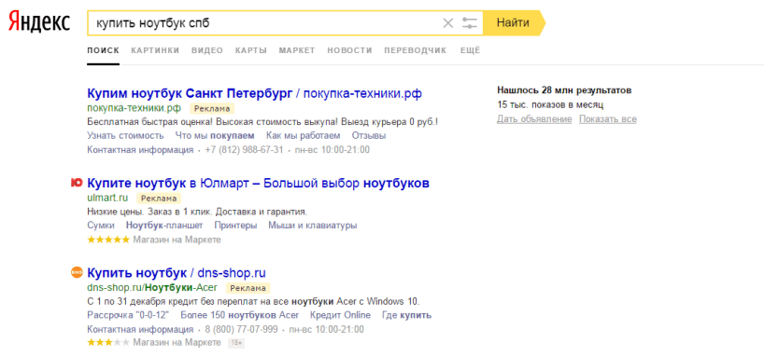Image resolution: width=764 pixels, height=357 pixels.
Task: Click the Юлмарт red favicon
Action: point(76,184)
